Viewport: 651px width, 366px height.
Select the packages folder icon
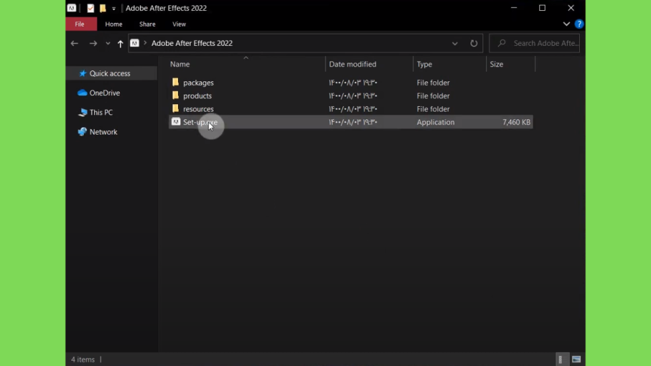pos(175,82)
